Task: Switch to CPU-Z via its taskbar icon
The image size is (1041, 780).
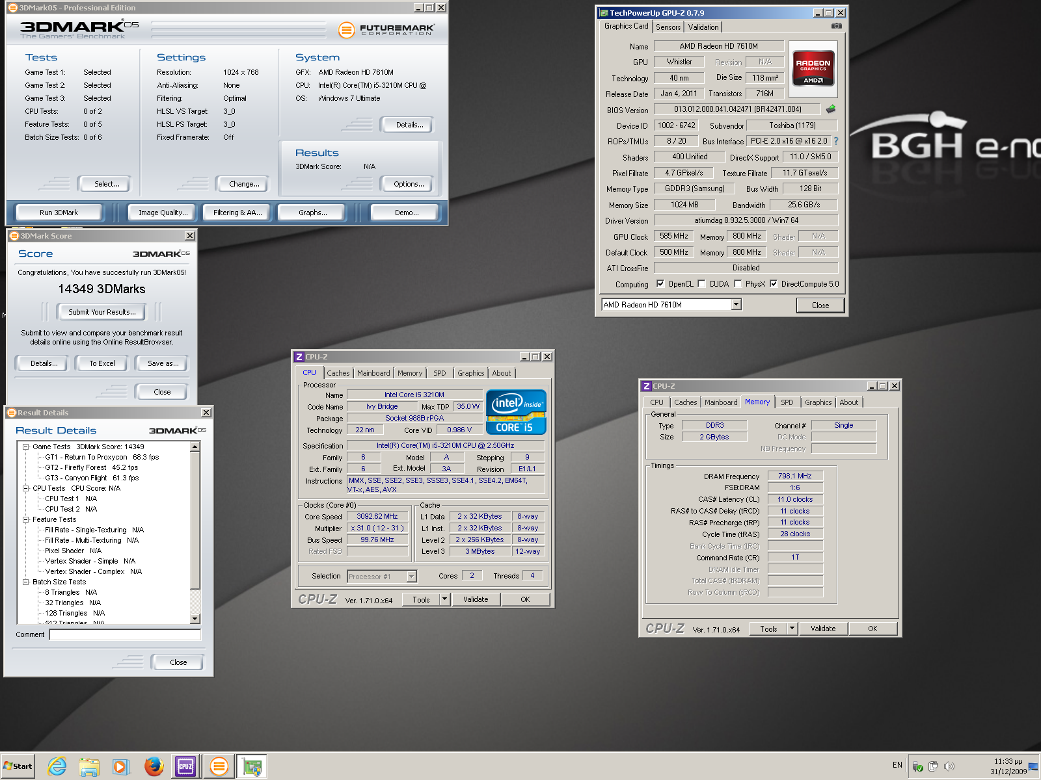Action: 185,766
